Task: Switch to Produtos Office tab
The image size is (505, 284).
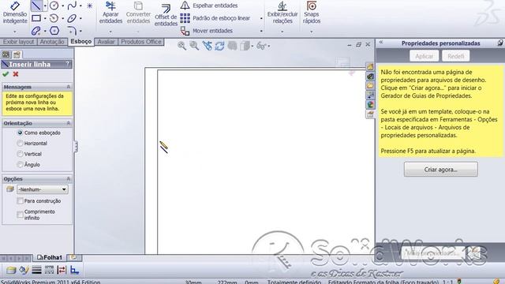Action: point(141,42)
